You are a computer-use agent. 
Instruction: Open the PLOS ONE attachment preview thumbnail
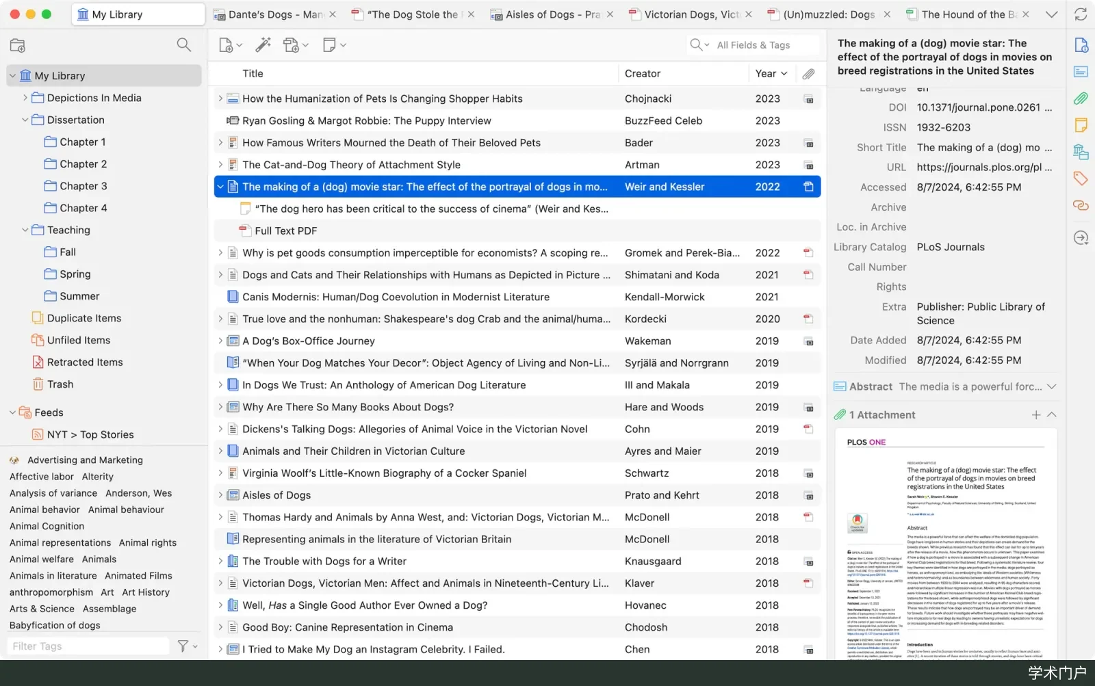(946, 544)
